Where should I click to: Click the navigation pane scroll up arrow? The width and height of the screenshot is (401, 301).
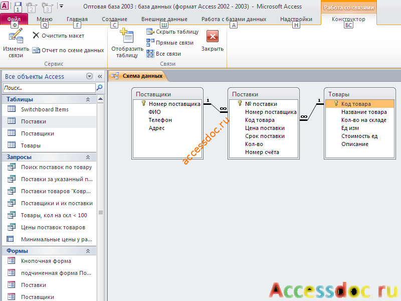(101, 99)
